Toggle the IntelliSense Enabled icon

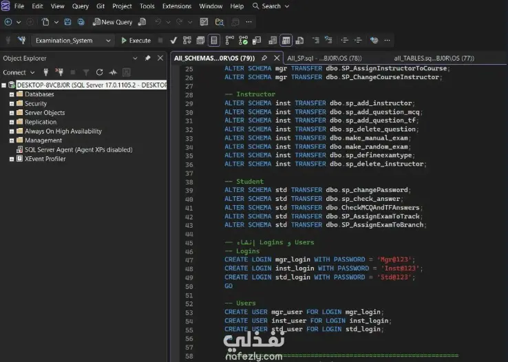coord(214,41)
